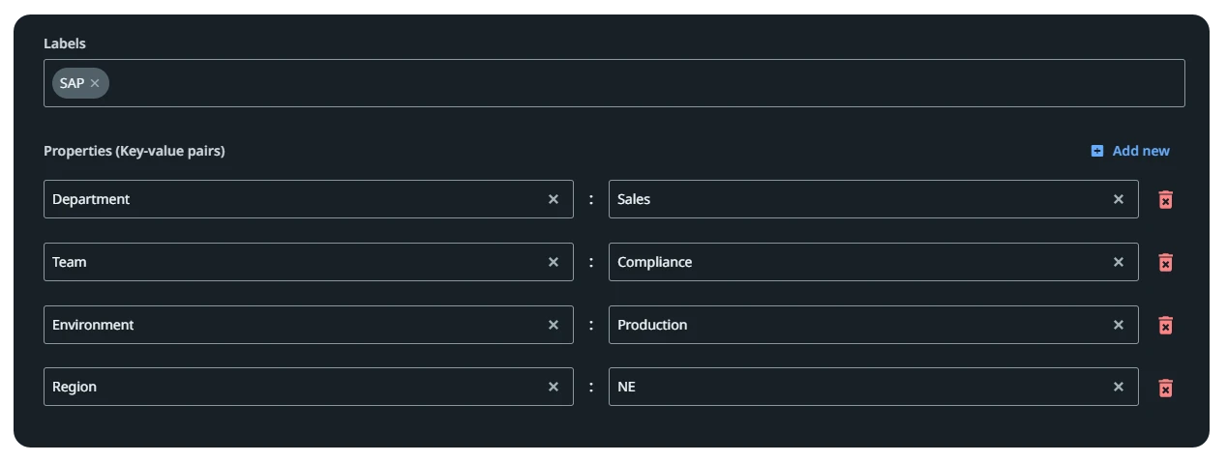Clear the Team key field
The height and width of the screenshot is (462, 1227).
click(554, 262)
